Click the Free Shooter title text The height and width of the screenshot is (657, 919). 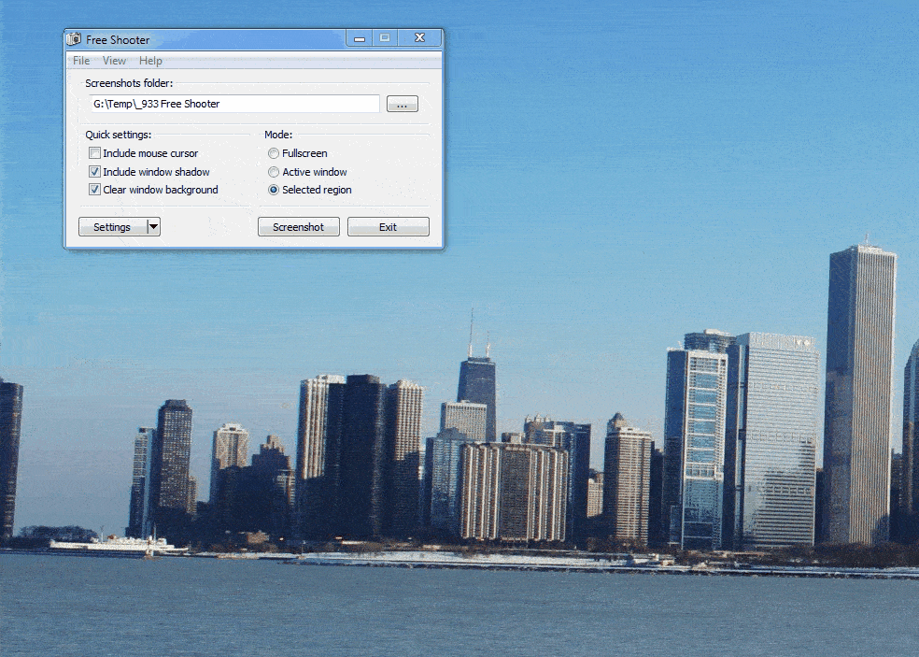(x=118, y=40)
